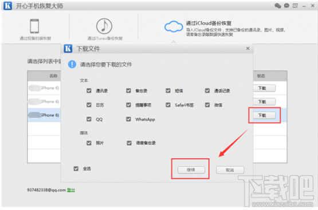Image resolution: width=318 pixels, height=210 pixels.
Task: Toggle the 提醒事项 checkbox
Action: coord(128,105)
